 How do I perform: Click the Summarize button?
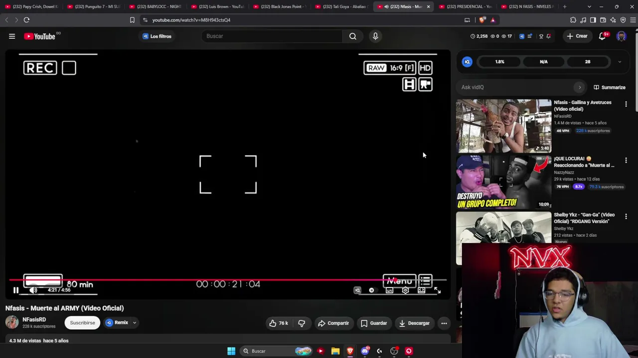click(x=609, y=87)
